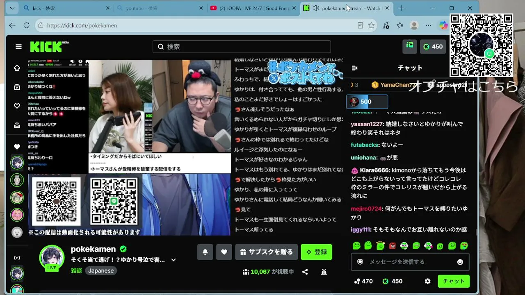525x295 pixels.
Task: Open the browser Favorites list icon
Action: tap(400, 25)
